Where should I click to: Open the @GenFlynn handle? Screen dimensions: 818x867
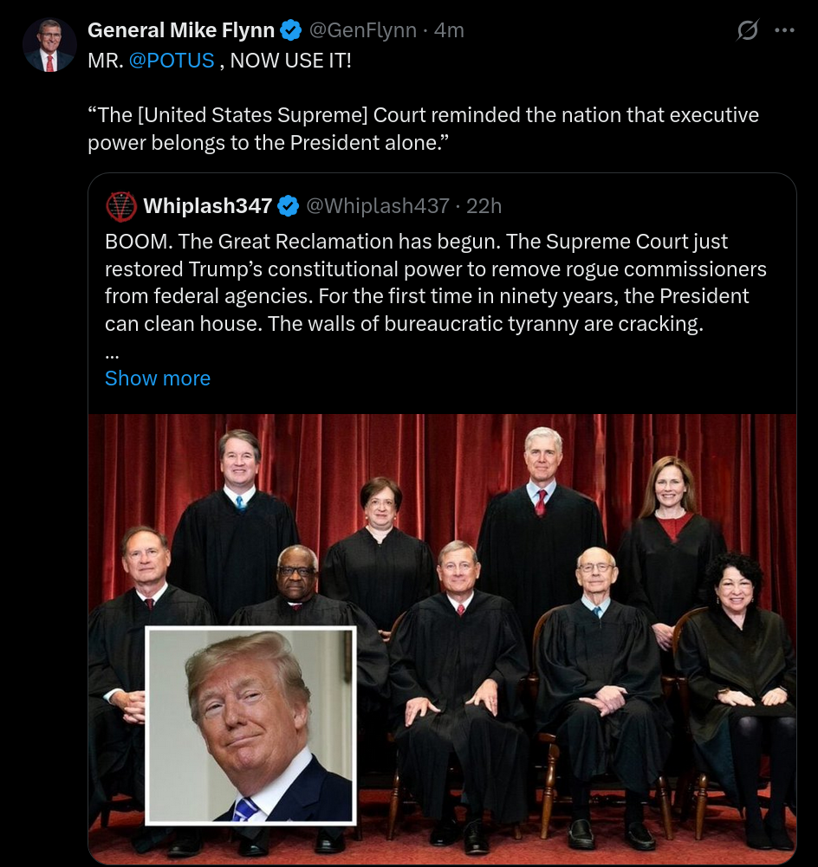pos(363,29)
